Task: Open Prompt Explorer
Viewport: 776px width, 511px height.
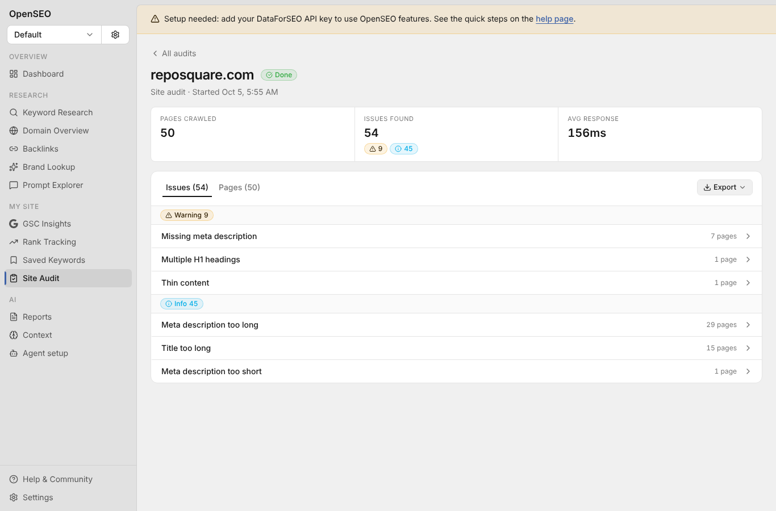Action: [68, 185]
